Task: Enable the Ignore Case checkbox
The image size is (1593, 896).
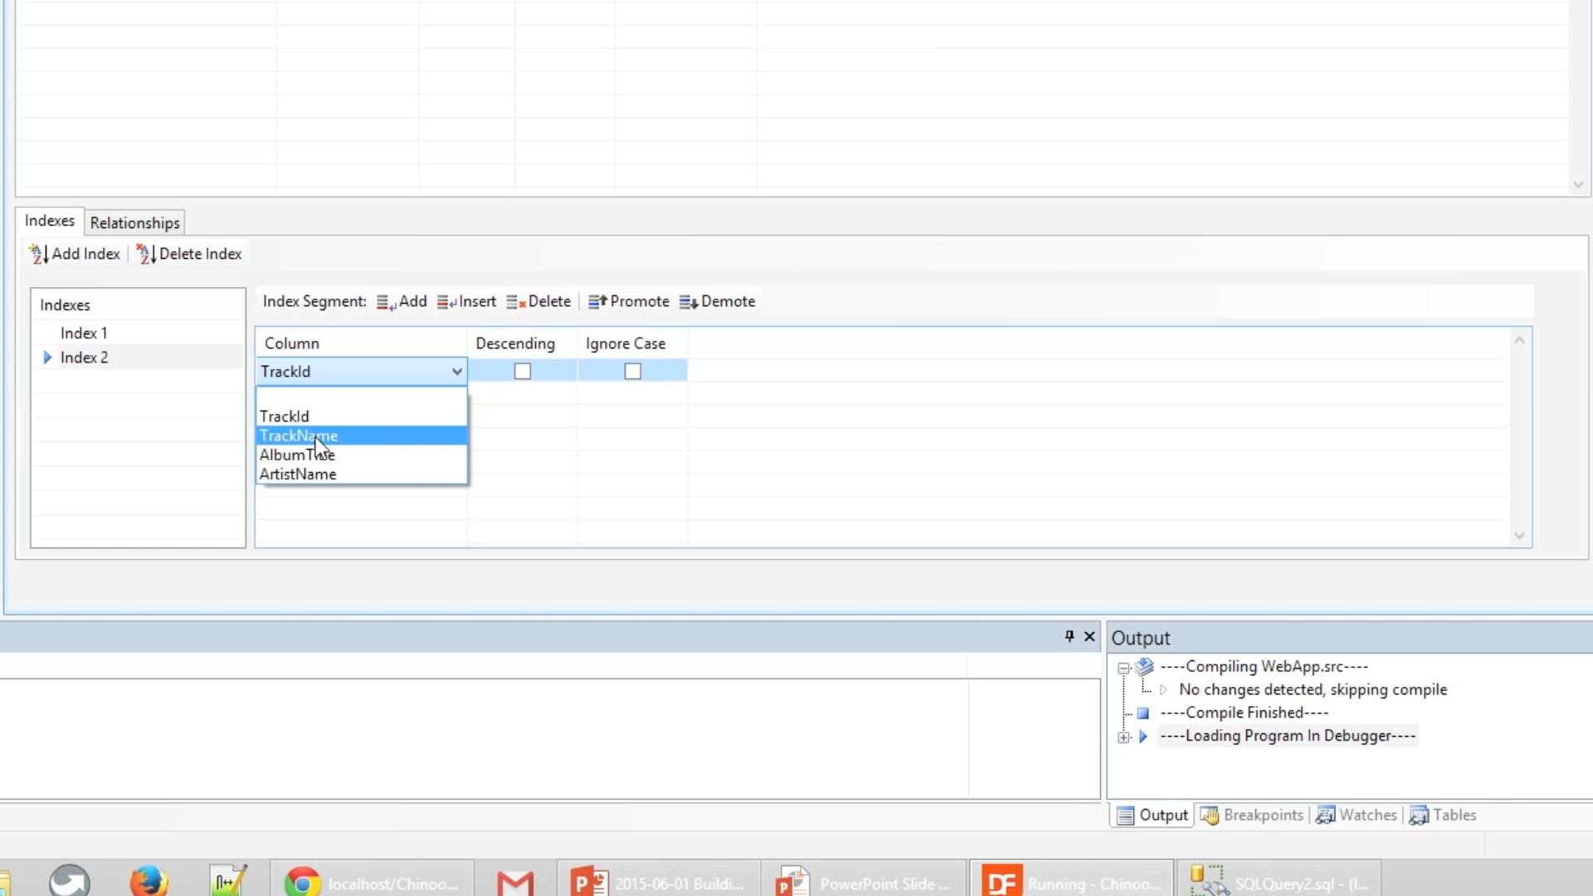Action: (632, 372)
